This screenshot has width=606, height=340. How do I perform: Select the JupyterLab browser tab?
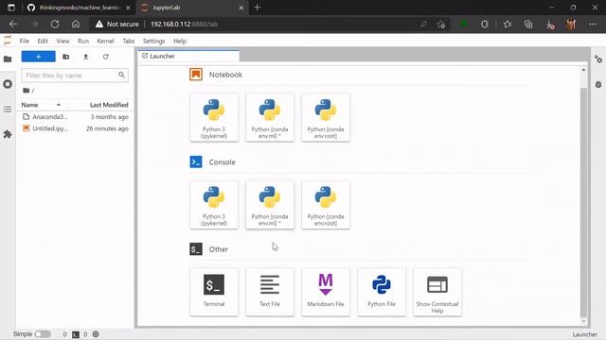pyautogui.click(x=191, y=8)
